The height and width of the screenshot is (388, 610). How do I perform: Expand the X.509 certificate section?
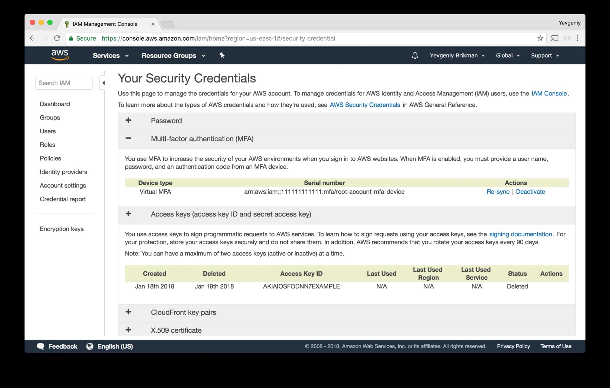click(x=128, y=330)
